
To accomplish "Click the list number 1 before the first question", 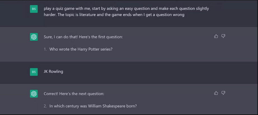I will click(x=45, y=49).
